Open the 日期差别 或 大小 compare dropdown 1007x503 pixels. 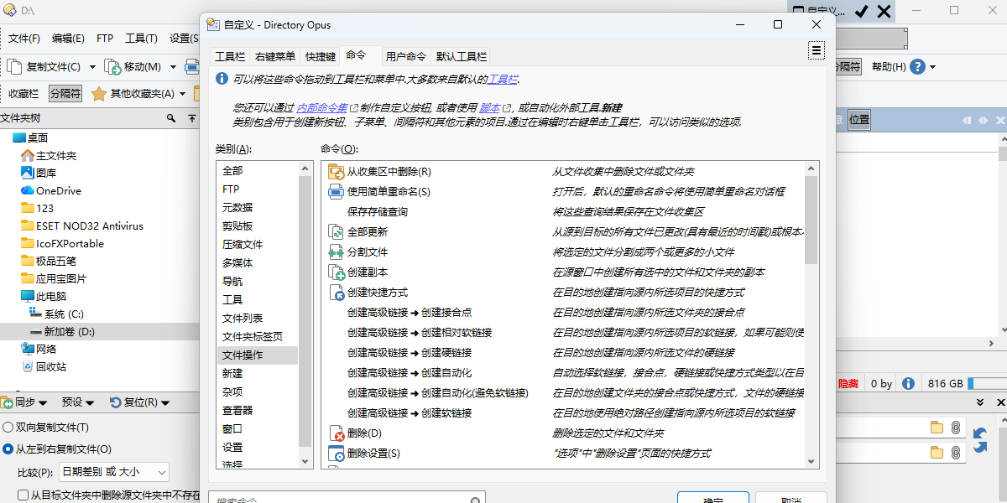(112, 472)
